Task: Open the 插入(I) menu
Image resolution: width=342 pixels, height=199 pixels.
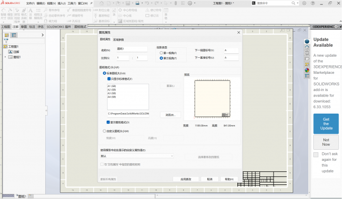Action: tap(61, 4)
